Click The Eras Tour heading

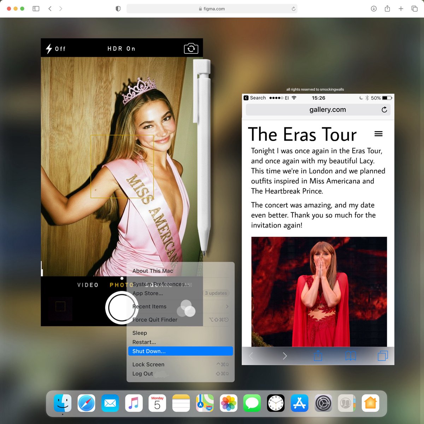point(302,134)
